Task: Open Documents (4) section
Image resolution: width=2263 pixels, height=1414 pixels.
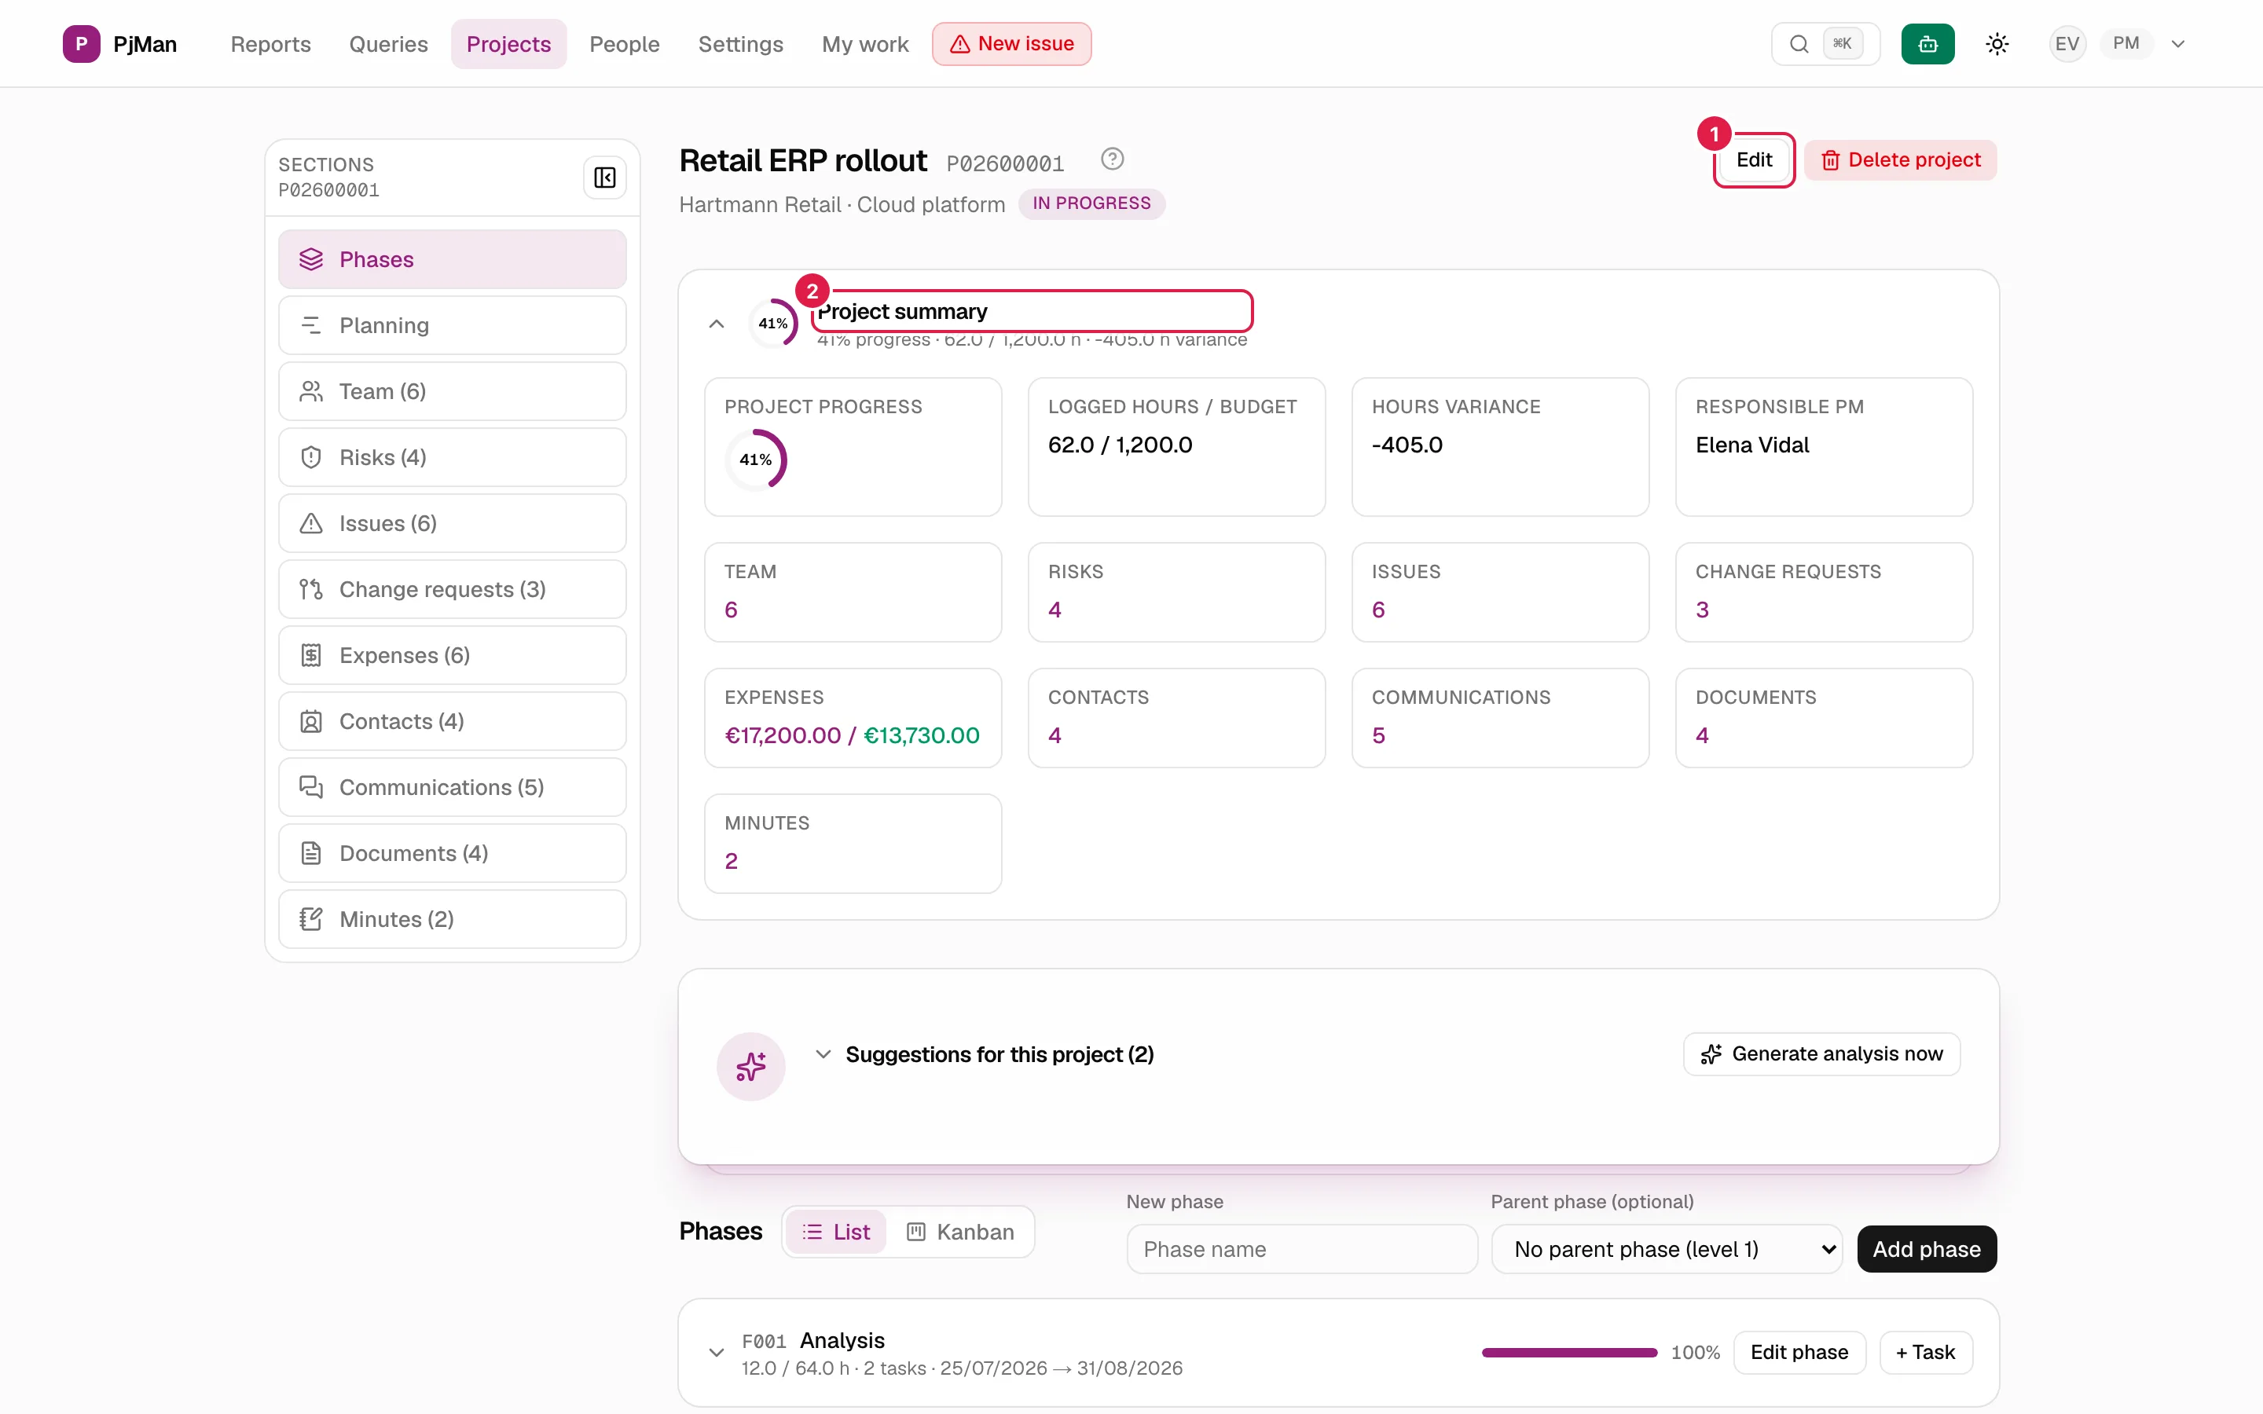Action: tap(453, 853)
